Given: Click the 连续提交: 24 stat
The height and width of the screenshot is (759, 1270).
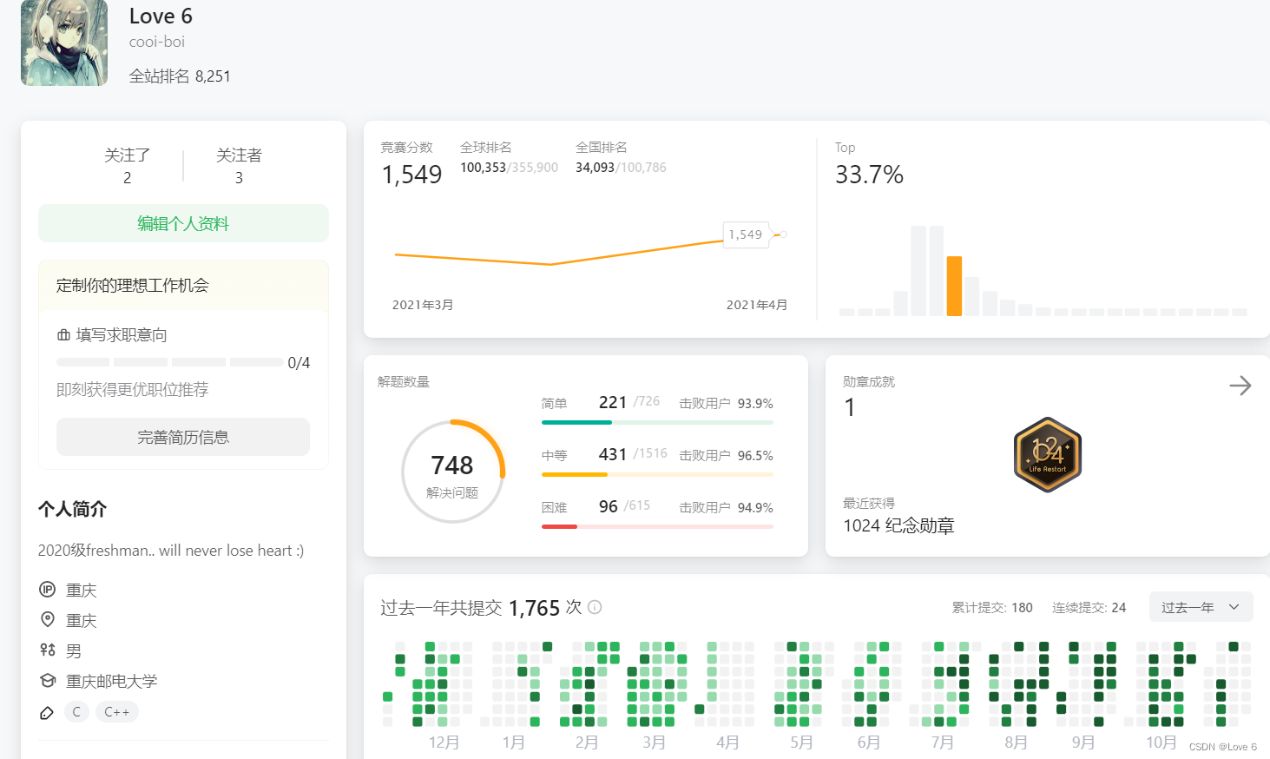Looking at the screenshot, I should [1089, 608].
